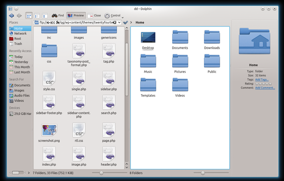This screenshot has width=284, height=181.
Task: Go back with the left arrow button
Action: point(11,16)
